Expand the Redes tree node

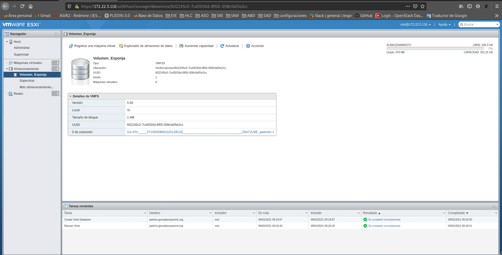point(7,94)
